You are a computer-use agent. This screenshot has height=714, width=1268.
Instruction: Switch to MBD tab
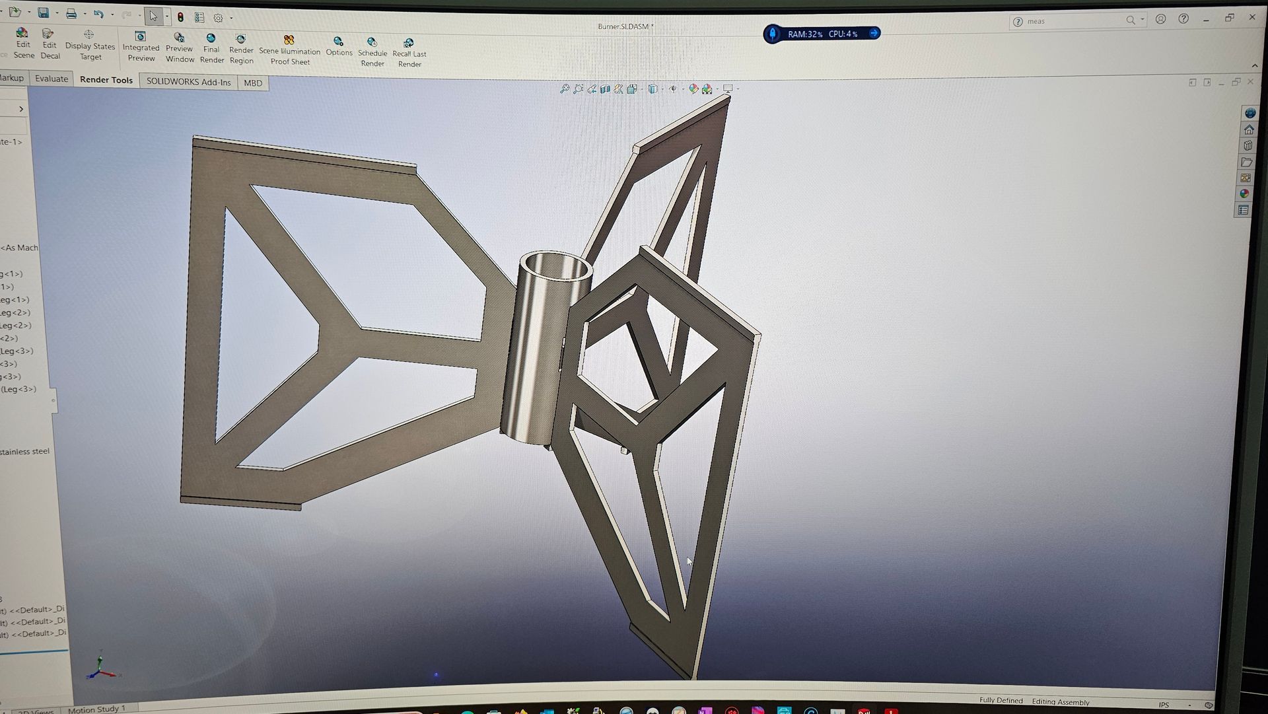coord(253,83)
